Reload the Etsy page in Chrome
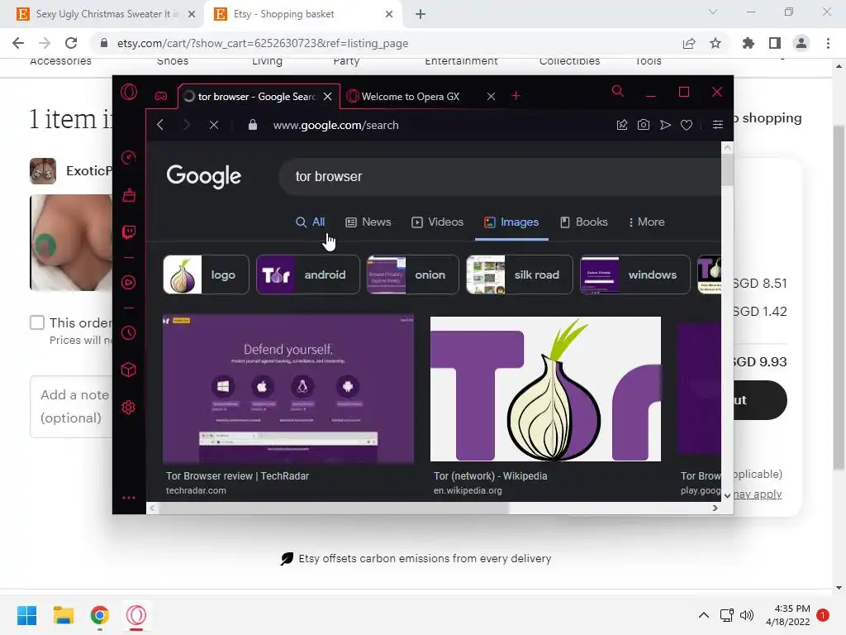The height and width of the screenshot is (635, 846). [71, 43]
